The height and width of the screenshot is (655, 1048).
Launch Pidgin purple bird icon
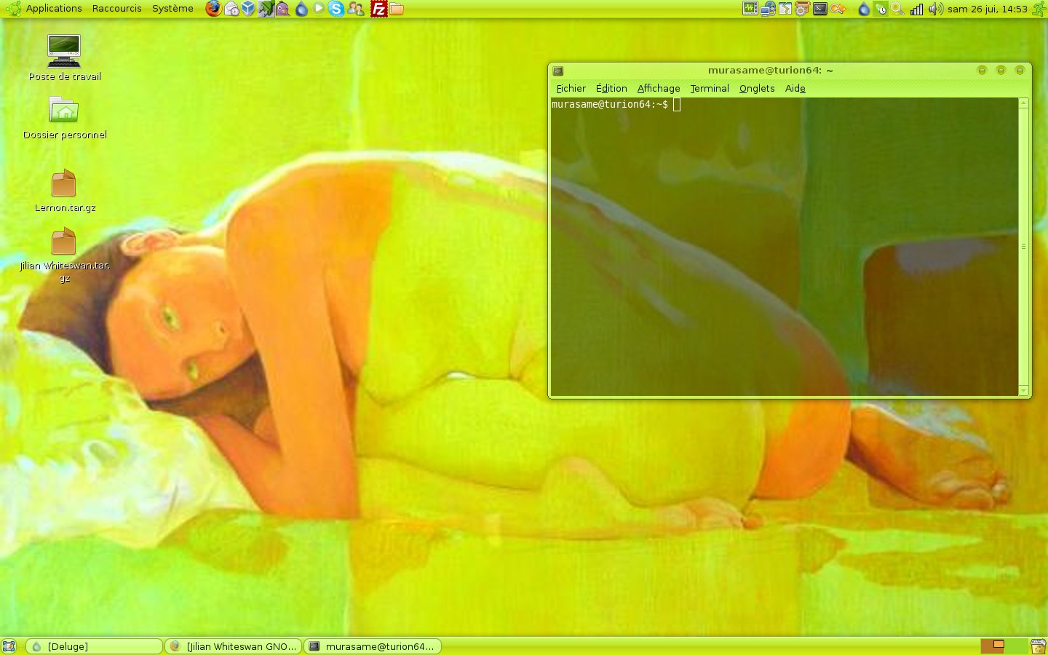[x=282, y=9]
